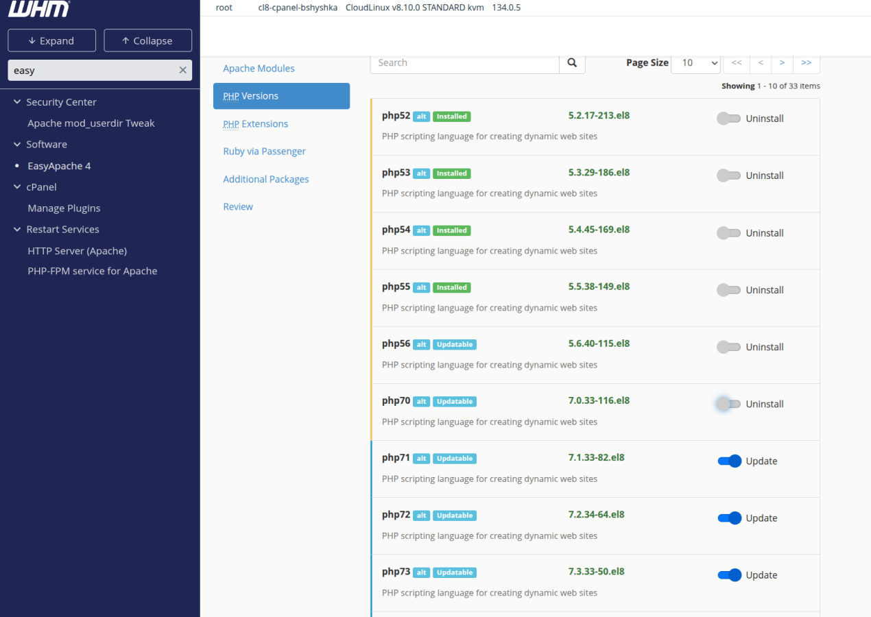Jump to last page with >> button

point(806,63)
